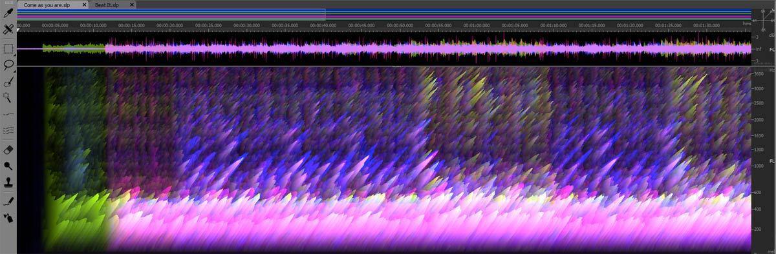Image resolution: width=776 pixels, height=254 pixels.
Task: Switch to the Beat It.slp tab
Action: click(x=107, y=5)
